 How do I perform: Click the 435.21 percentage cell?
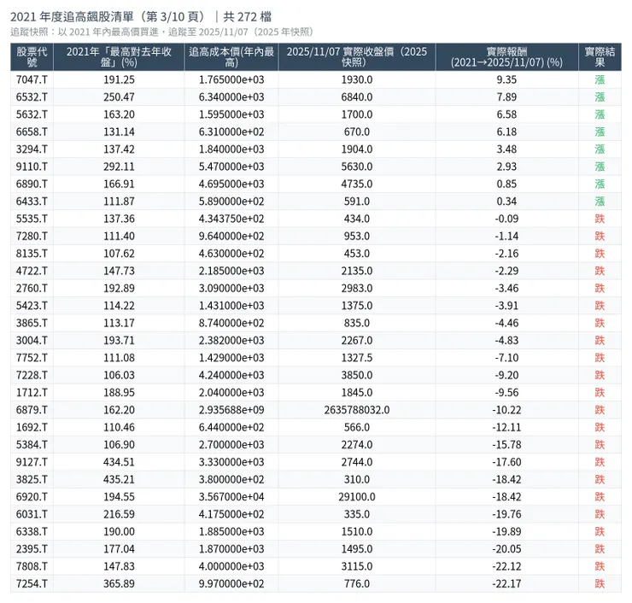(x=119, y=479)
